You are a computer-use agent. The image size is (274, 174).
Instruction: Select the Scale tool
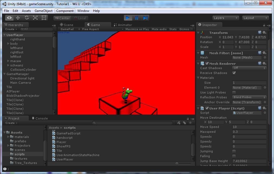[x=35, y=18]
